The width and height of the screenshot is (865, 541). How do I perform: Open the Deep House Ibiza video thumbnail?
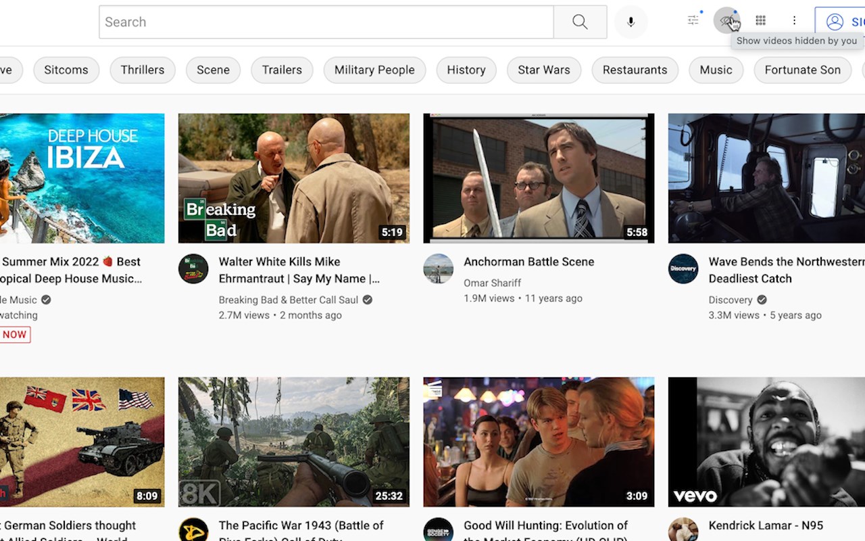tap(82, 179)
